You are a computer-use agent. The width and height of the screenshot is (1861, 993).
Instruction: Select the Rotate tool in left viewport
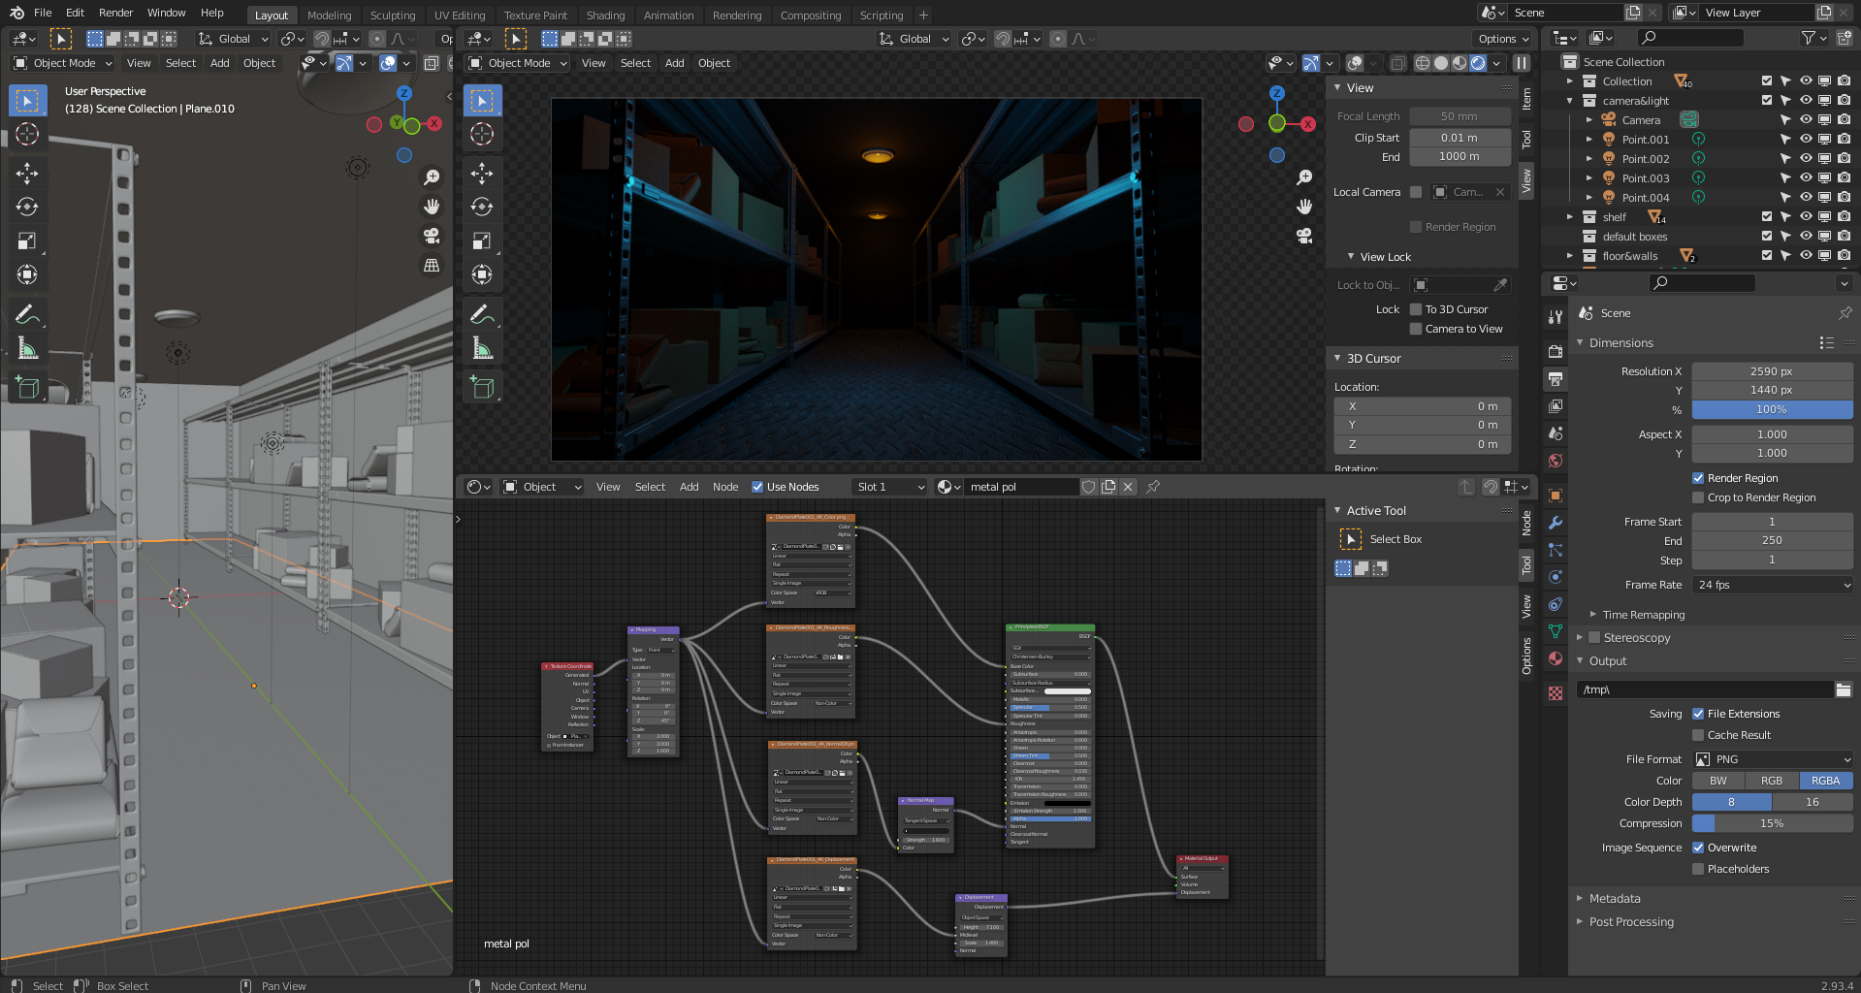click(x=27, y=208)
